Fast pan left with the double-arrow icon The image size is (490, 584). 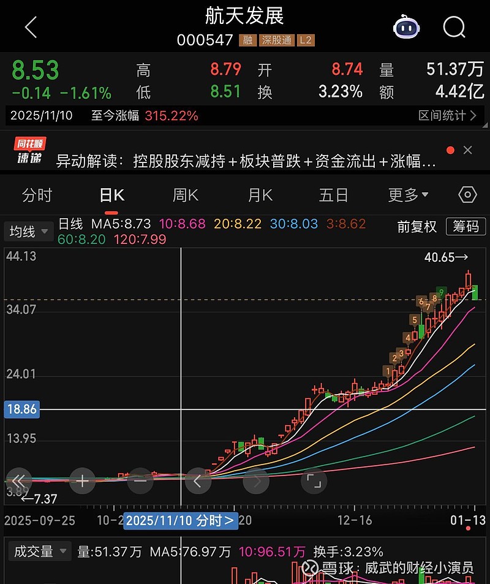coord(19,481)
